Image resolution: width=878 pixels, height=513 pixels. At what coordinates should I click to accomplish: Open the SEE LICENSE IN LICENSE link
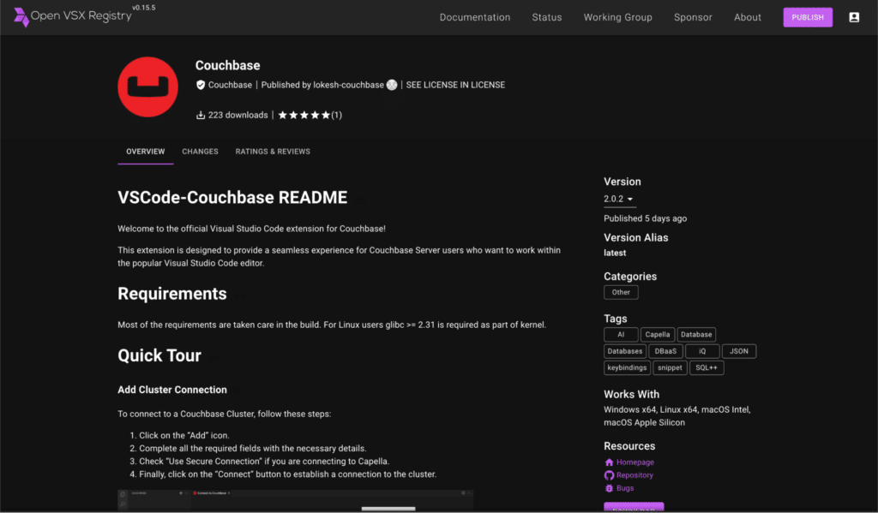coord(455,85)
